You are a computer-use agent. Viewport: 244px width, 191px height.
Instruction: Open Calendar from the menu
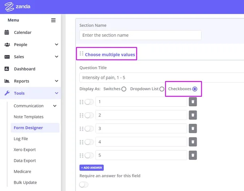point(23,32)
